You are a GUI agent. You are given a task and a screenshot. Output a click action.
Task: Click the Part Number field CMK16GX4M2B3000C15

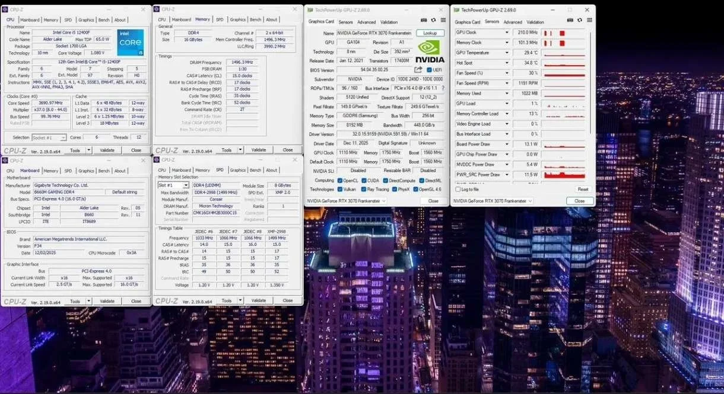(x=217, y=213)
